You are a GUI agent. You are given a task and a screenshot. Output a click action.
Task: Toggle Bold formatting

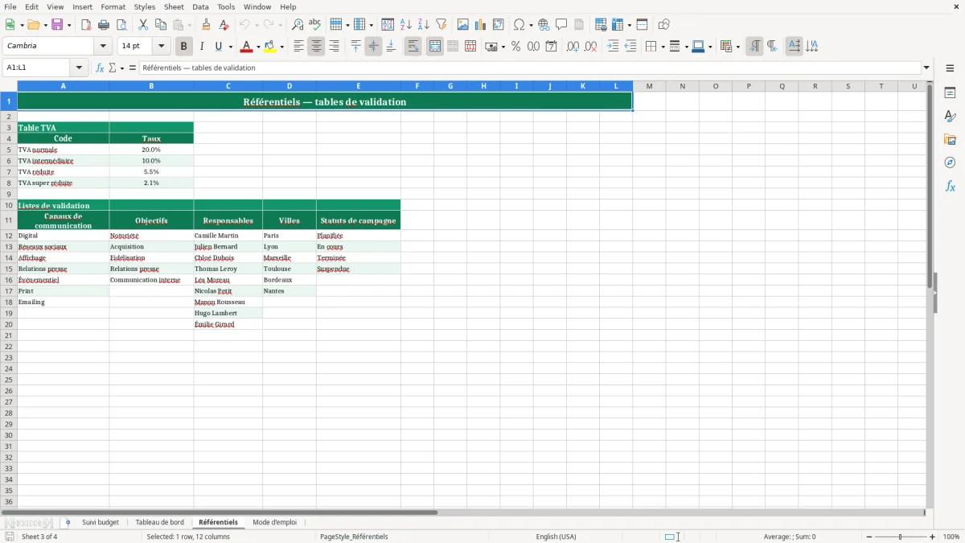(x=183, y=47)
